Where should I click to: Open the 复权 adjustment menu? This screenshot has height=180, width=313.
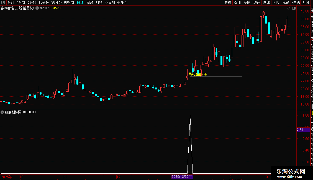click(228, 2)
